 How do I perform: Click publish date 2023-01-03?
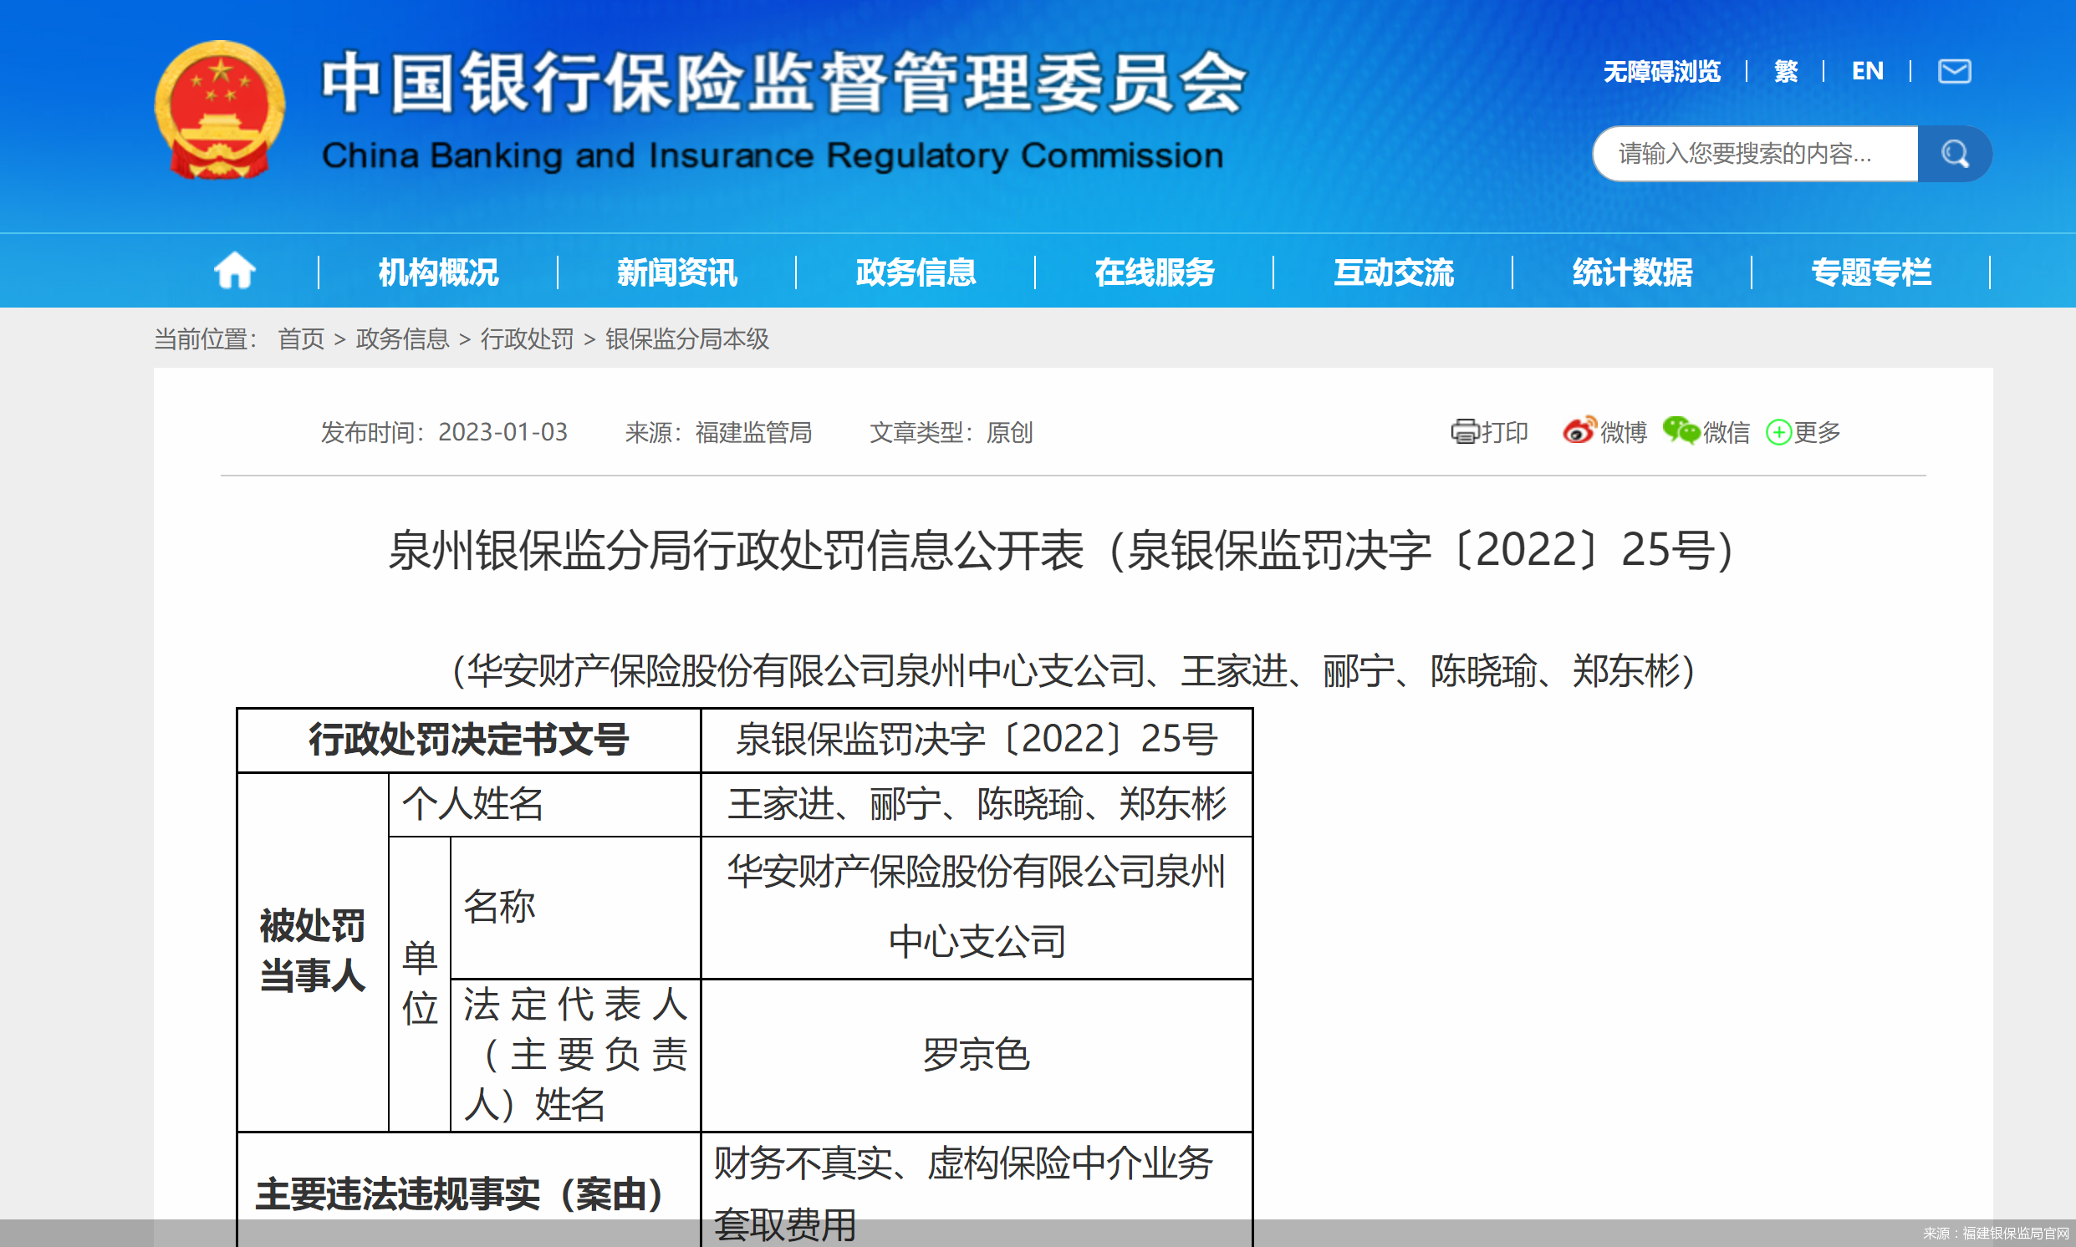coord(502,432)
